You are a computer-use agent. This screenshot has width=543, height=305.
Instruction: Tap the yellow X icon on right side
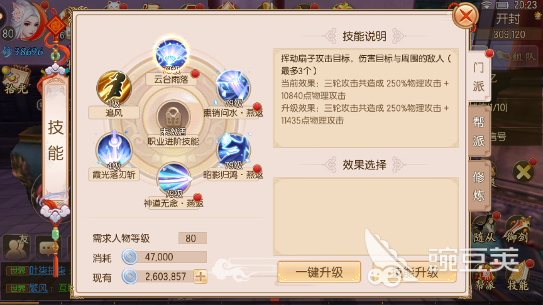(x=524, y=172)
